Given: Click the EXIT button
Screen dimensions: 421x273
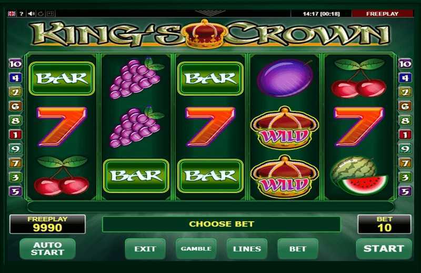Looking at the screenshot, I should pyautogui.click(x=145, y=249).
